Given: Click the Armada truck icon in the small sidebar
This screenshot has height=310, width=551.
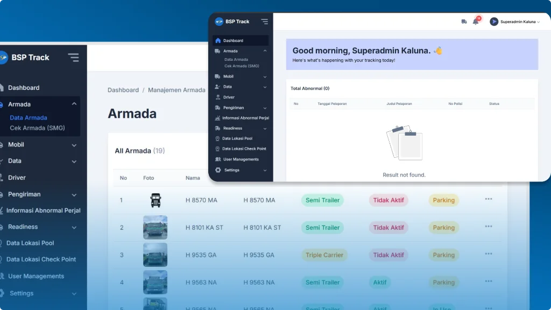Looking at the screenshot, I should [x=217, y=51].
